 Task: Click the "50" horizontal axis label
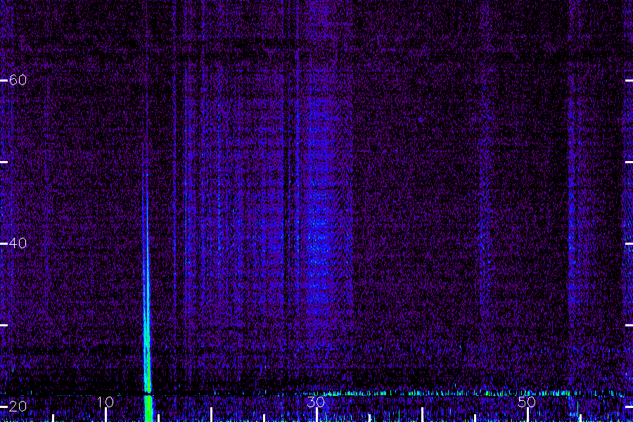coord(527,402)
